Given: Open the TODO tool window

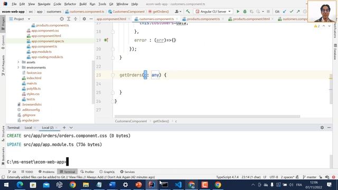Looking at the screenshot, I should tap(27, 172).
